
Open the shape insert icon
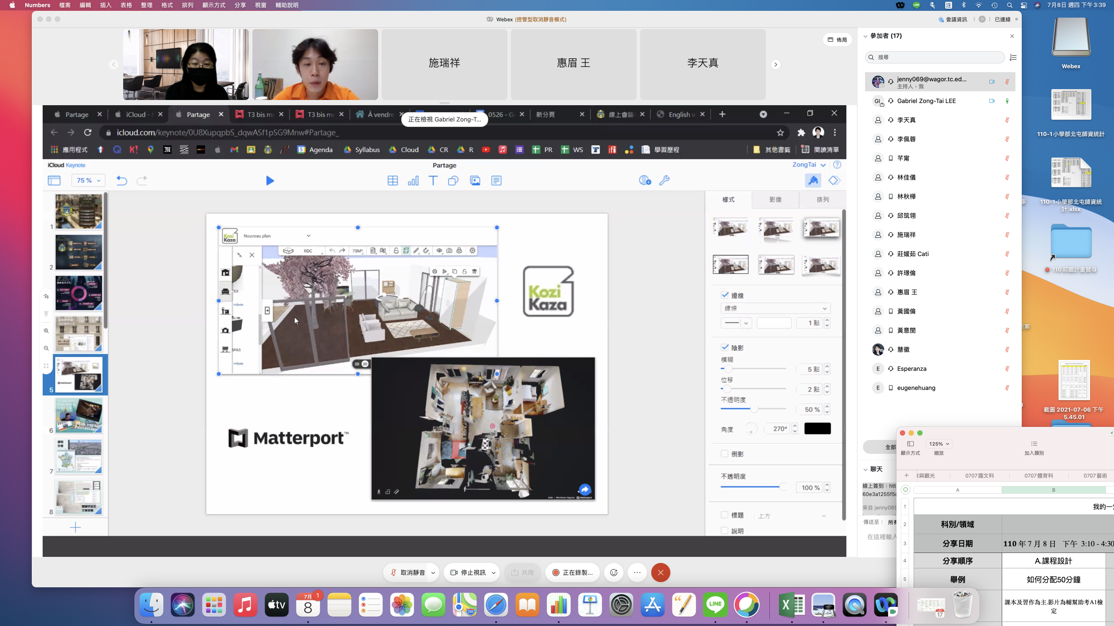(x=453, y=180)
